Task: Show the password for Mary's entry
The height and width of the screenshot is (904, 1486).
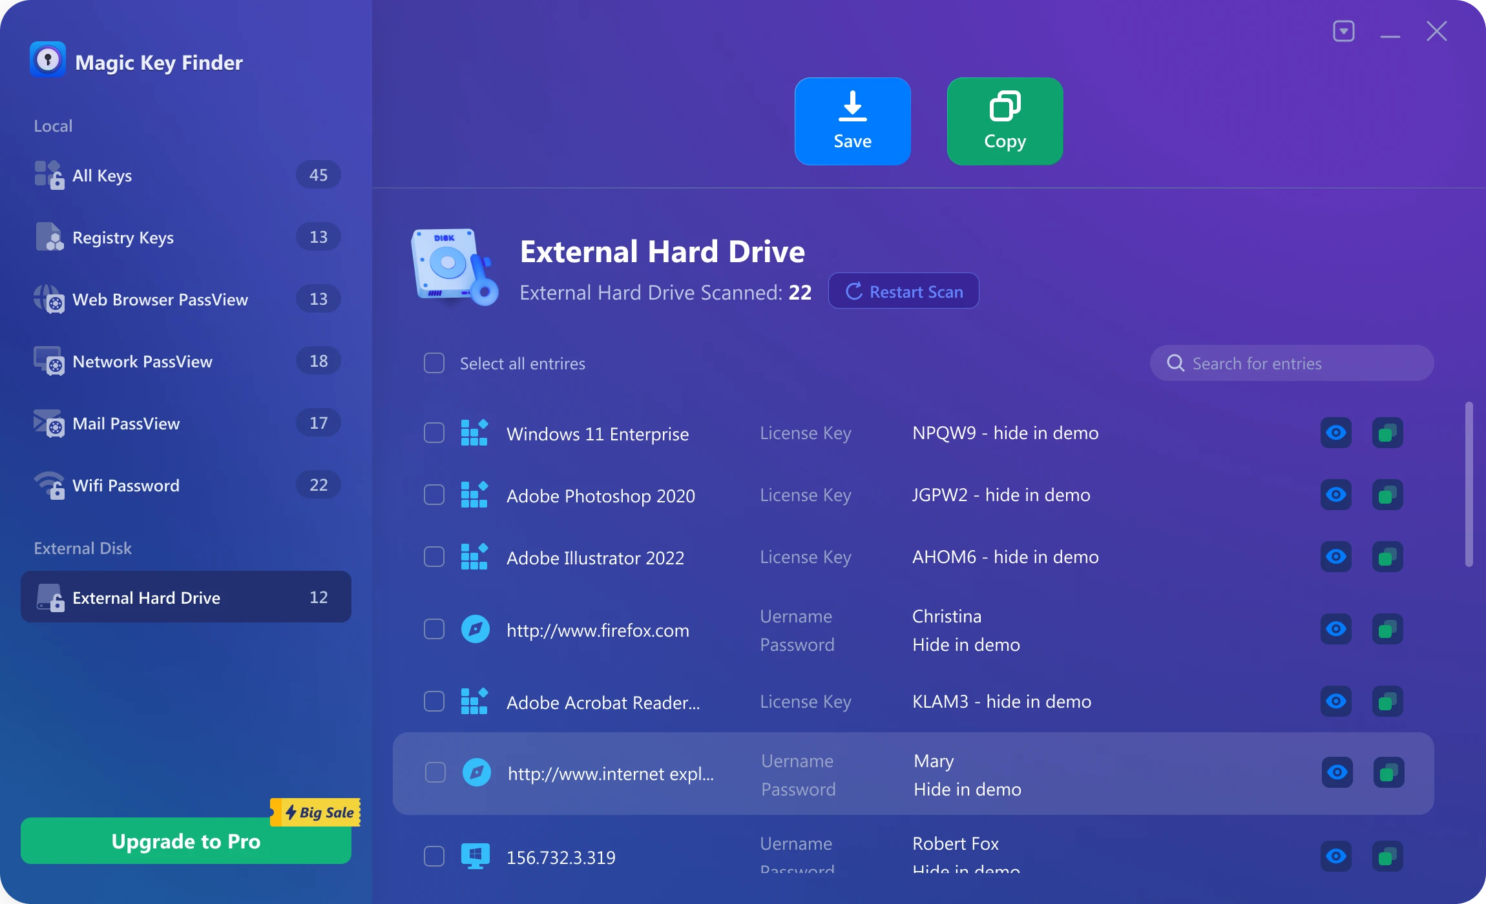Action: (1337, 772)
